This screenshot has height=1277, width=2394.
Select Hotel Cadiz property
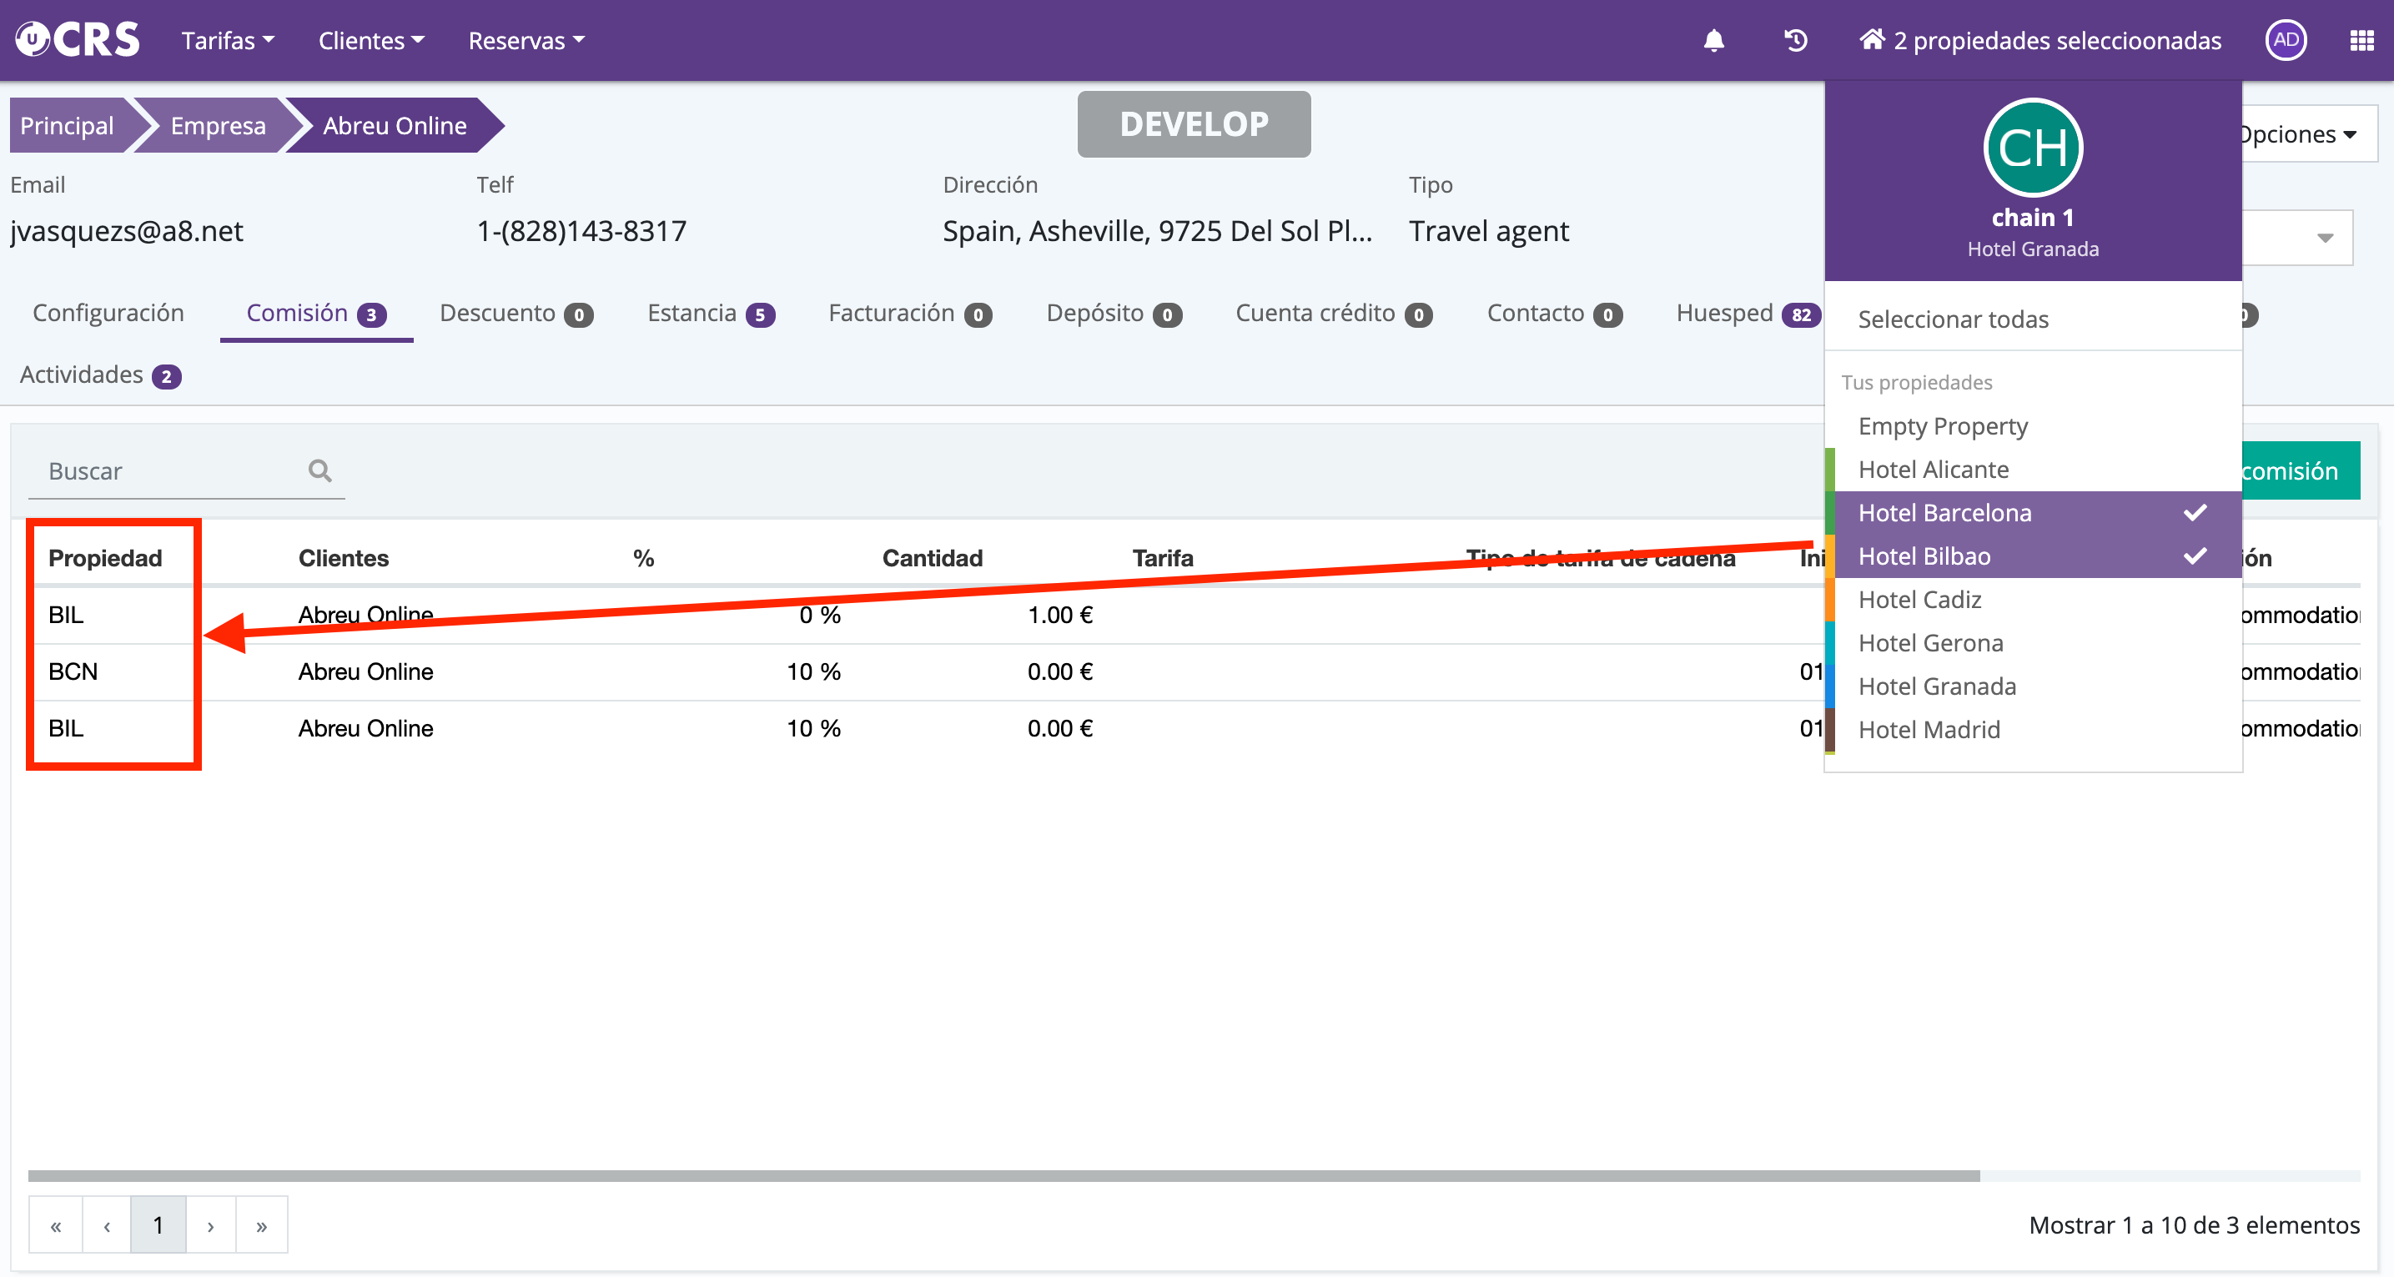coord(1920,600)
